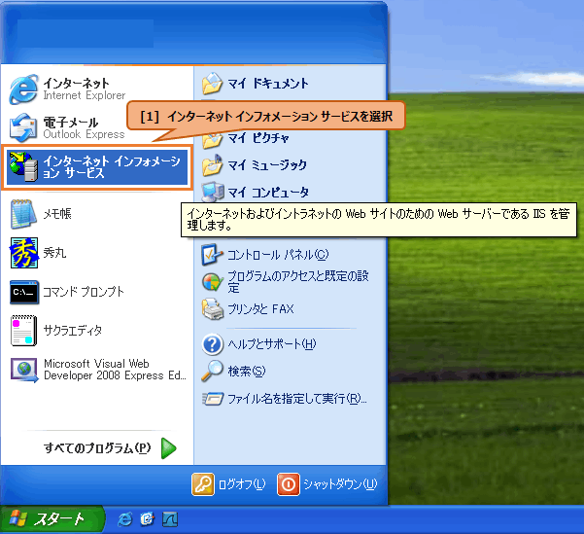
Task: Open the マイ ドキュメント folder icon
Action: coord(212,83)
